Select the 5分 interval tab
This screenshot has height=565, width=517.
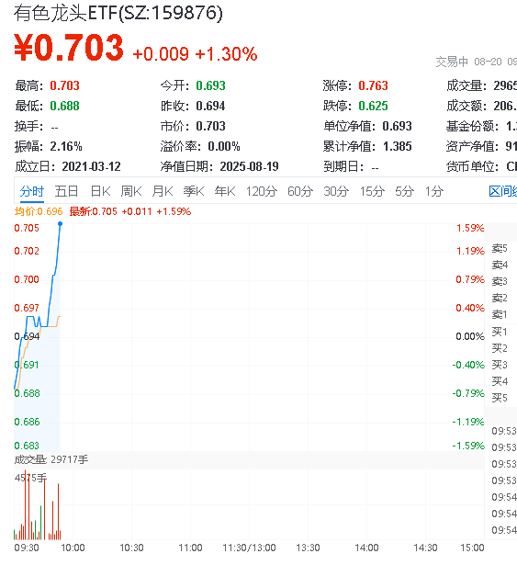(405, 191)
